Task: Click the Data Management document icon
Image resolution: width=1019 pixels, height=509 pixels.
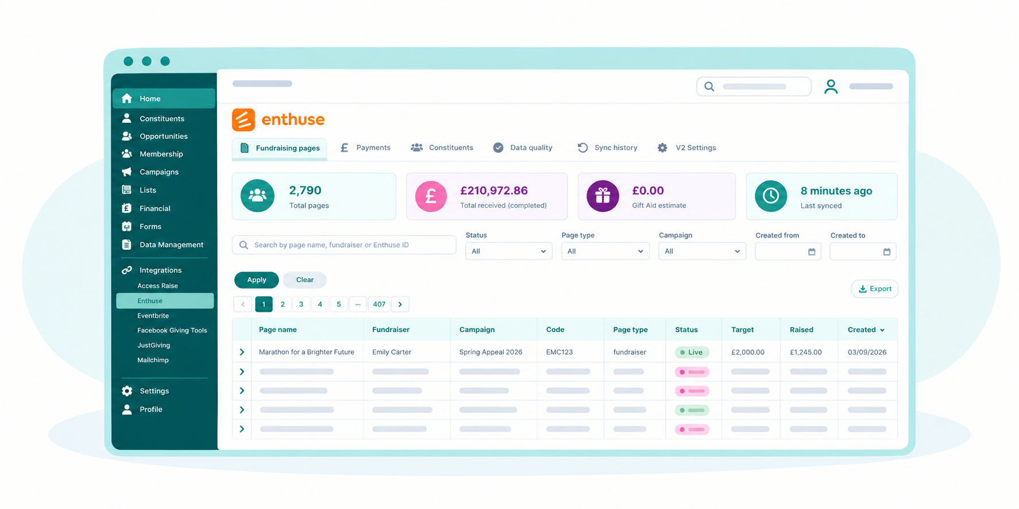Action: point(127,244)
